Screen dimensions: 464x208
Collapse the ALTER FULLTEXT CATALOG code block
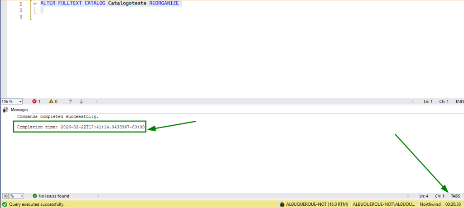click(35, 4)
